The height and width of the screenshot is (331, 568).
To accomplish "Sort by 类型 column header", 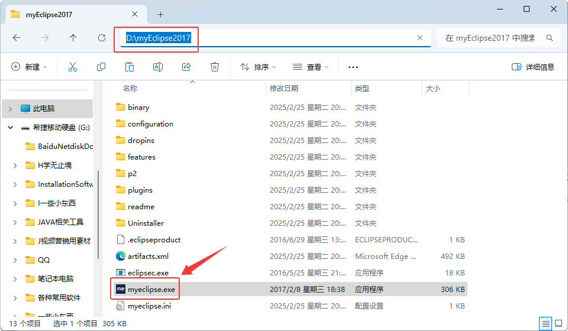I will 362,89.
